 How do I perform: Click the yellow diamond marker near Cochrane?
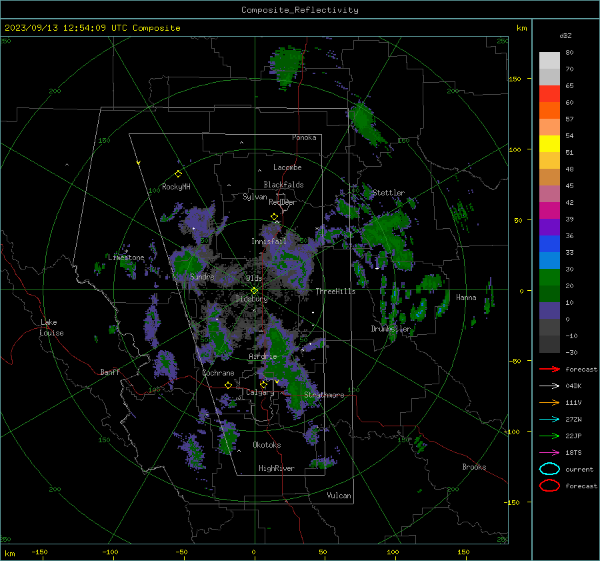[228, 385]
